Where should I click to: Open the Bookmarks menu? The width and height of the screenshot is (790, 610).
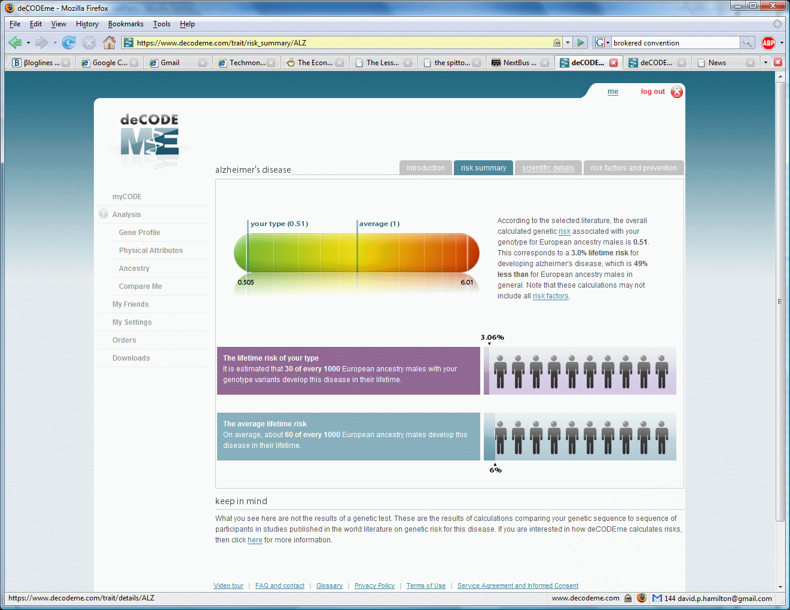pyautogui.click(x=126, y=24)
